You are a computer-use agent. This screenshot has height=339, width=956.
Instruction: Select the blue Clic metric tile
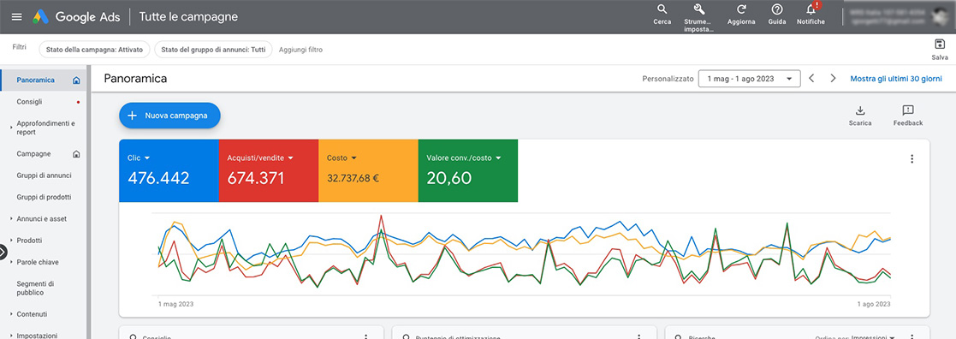pyautogui.click(x=169, y=170)
